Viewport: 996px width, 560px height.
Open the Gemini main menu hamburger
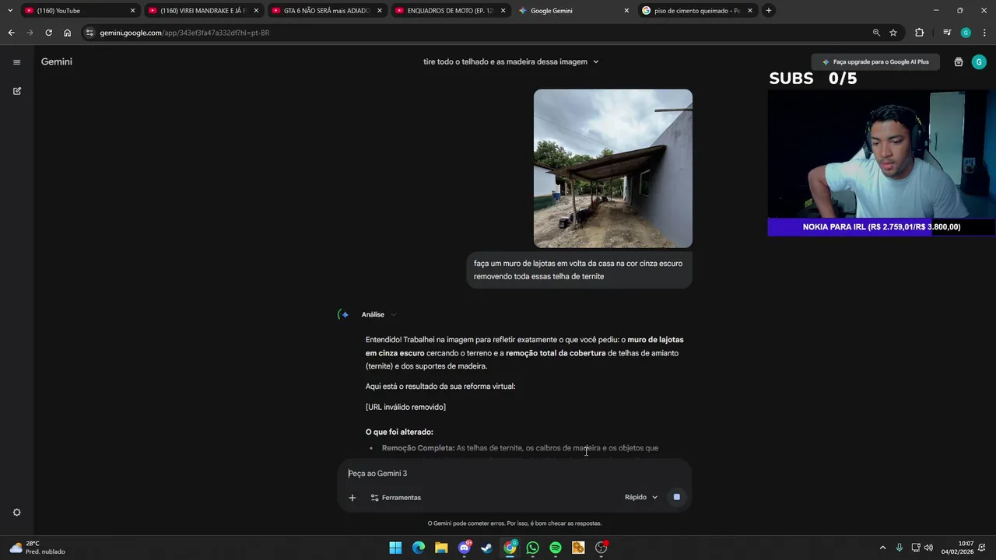[x=16, y=62]
